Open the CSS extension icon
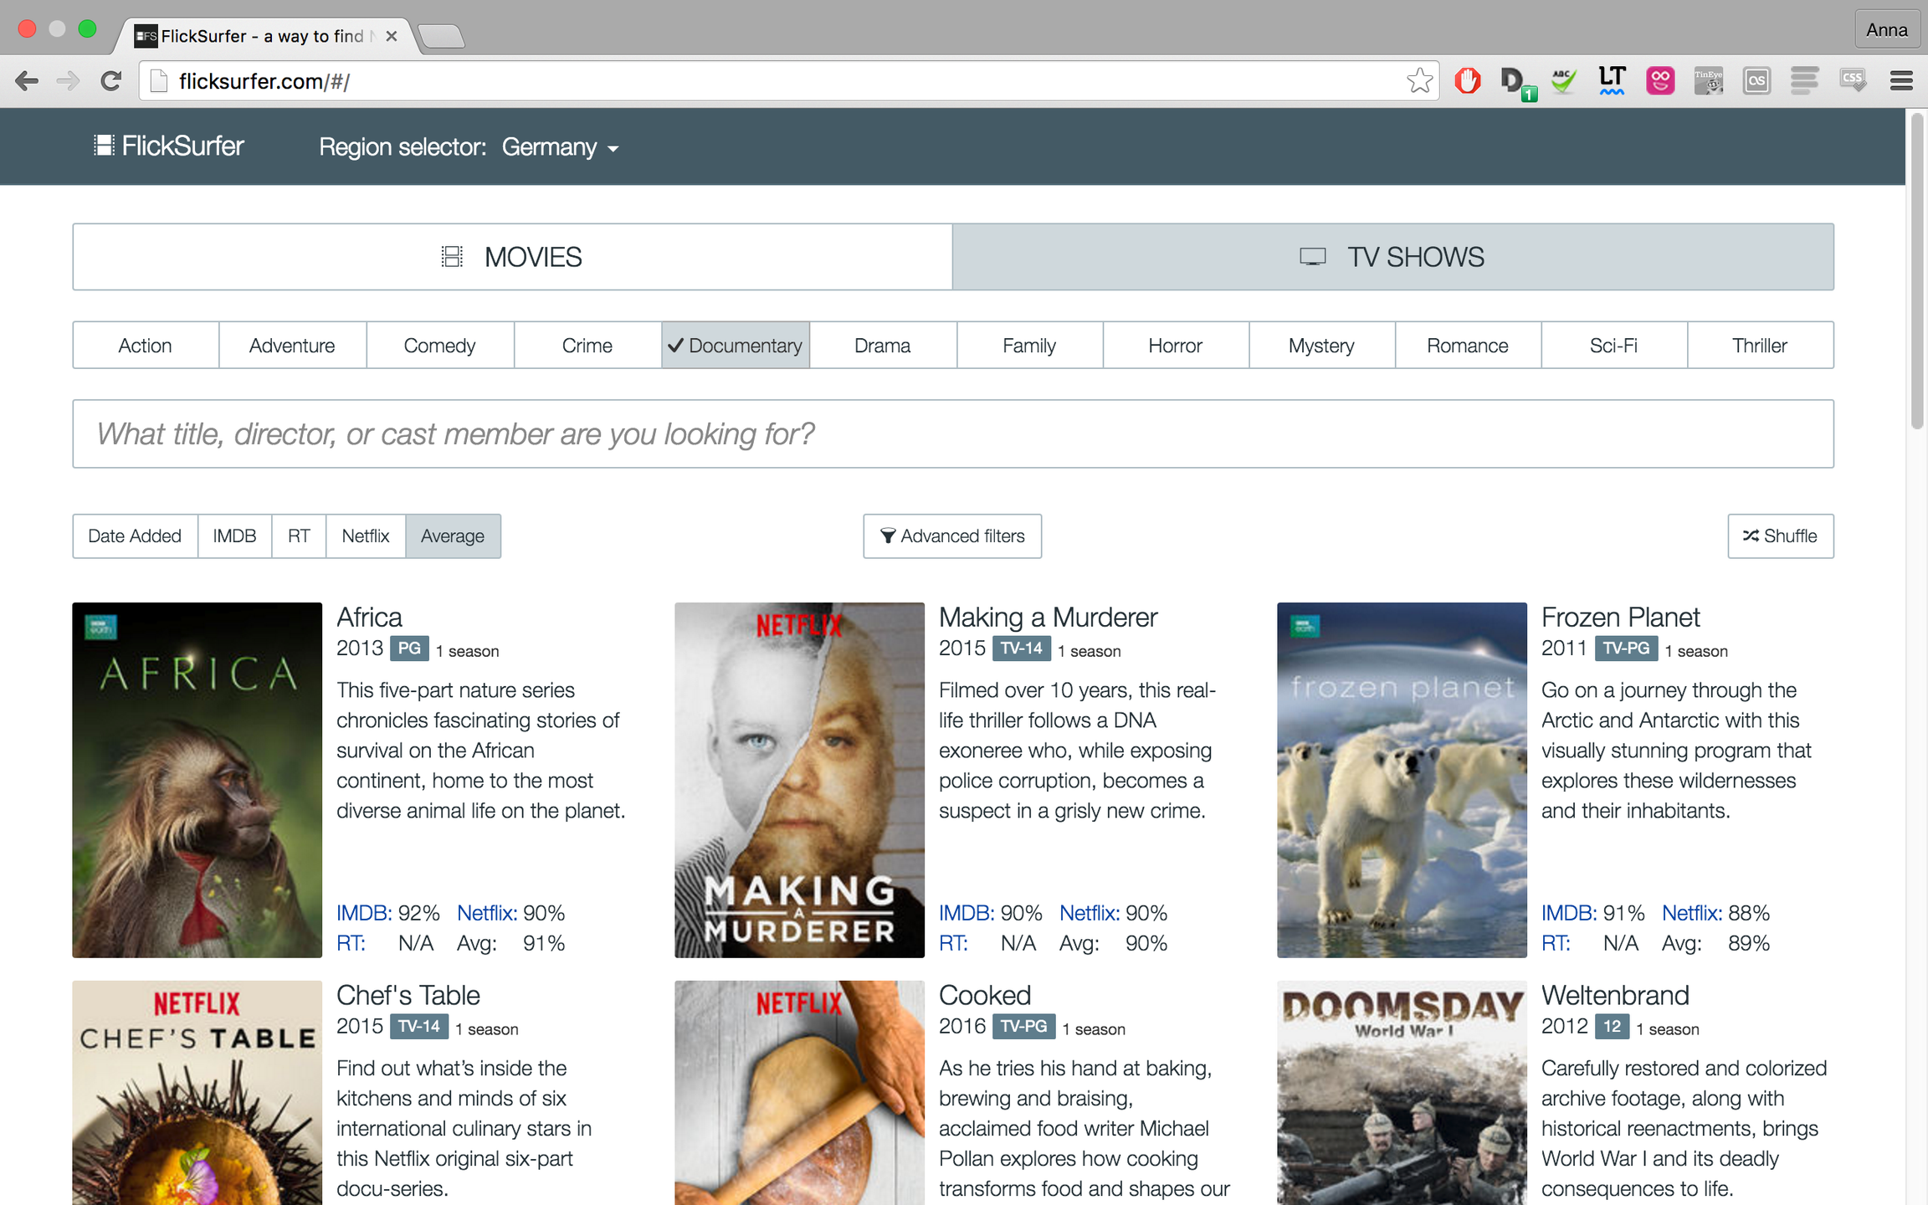This screenshot has height=1205, width=1928. 1853,81
